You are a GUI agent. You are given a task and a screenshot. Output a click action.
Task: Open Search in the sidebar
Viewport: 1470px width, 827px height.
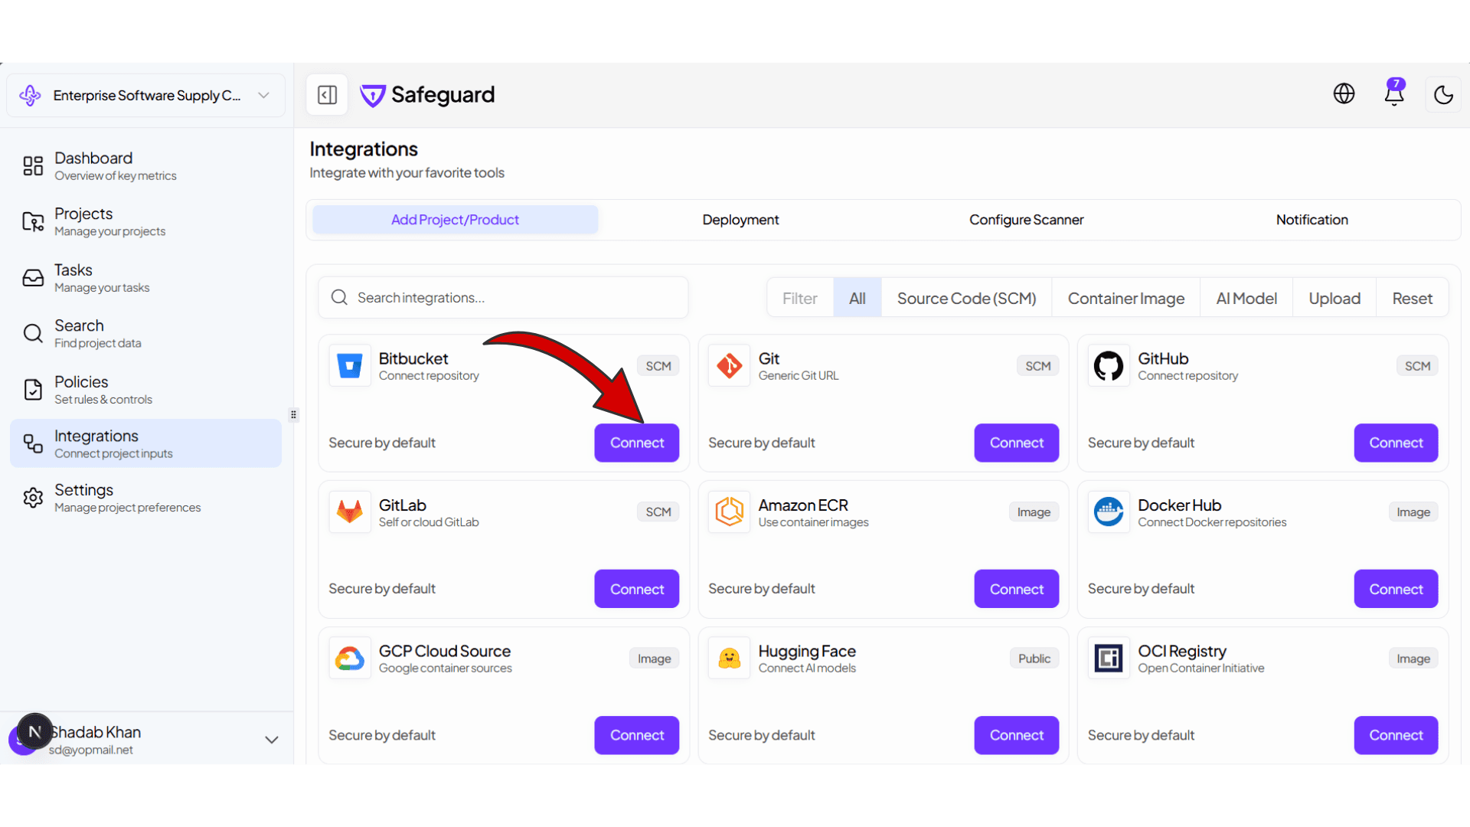[145, 334]
